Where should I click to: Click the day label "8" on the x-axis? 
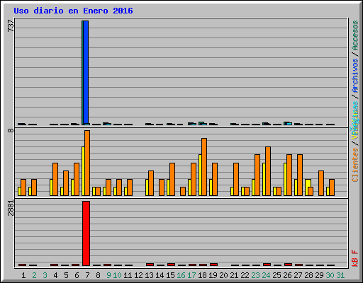click(x=98, y=275)
